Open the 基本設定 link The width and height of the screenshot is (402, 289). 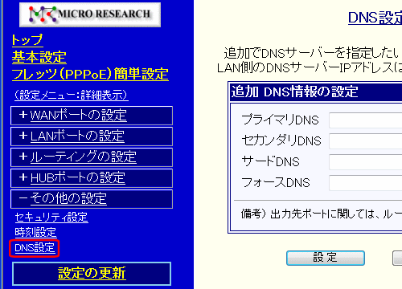(x=39, y=57)
